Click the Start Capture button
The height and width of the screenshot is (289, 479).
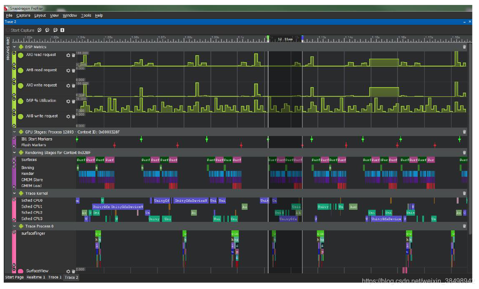tap(20, 30)
